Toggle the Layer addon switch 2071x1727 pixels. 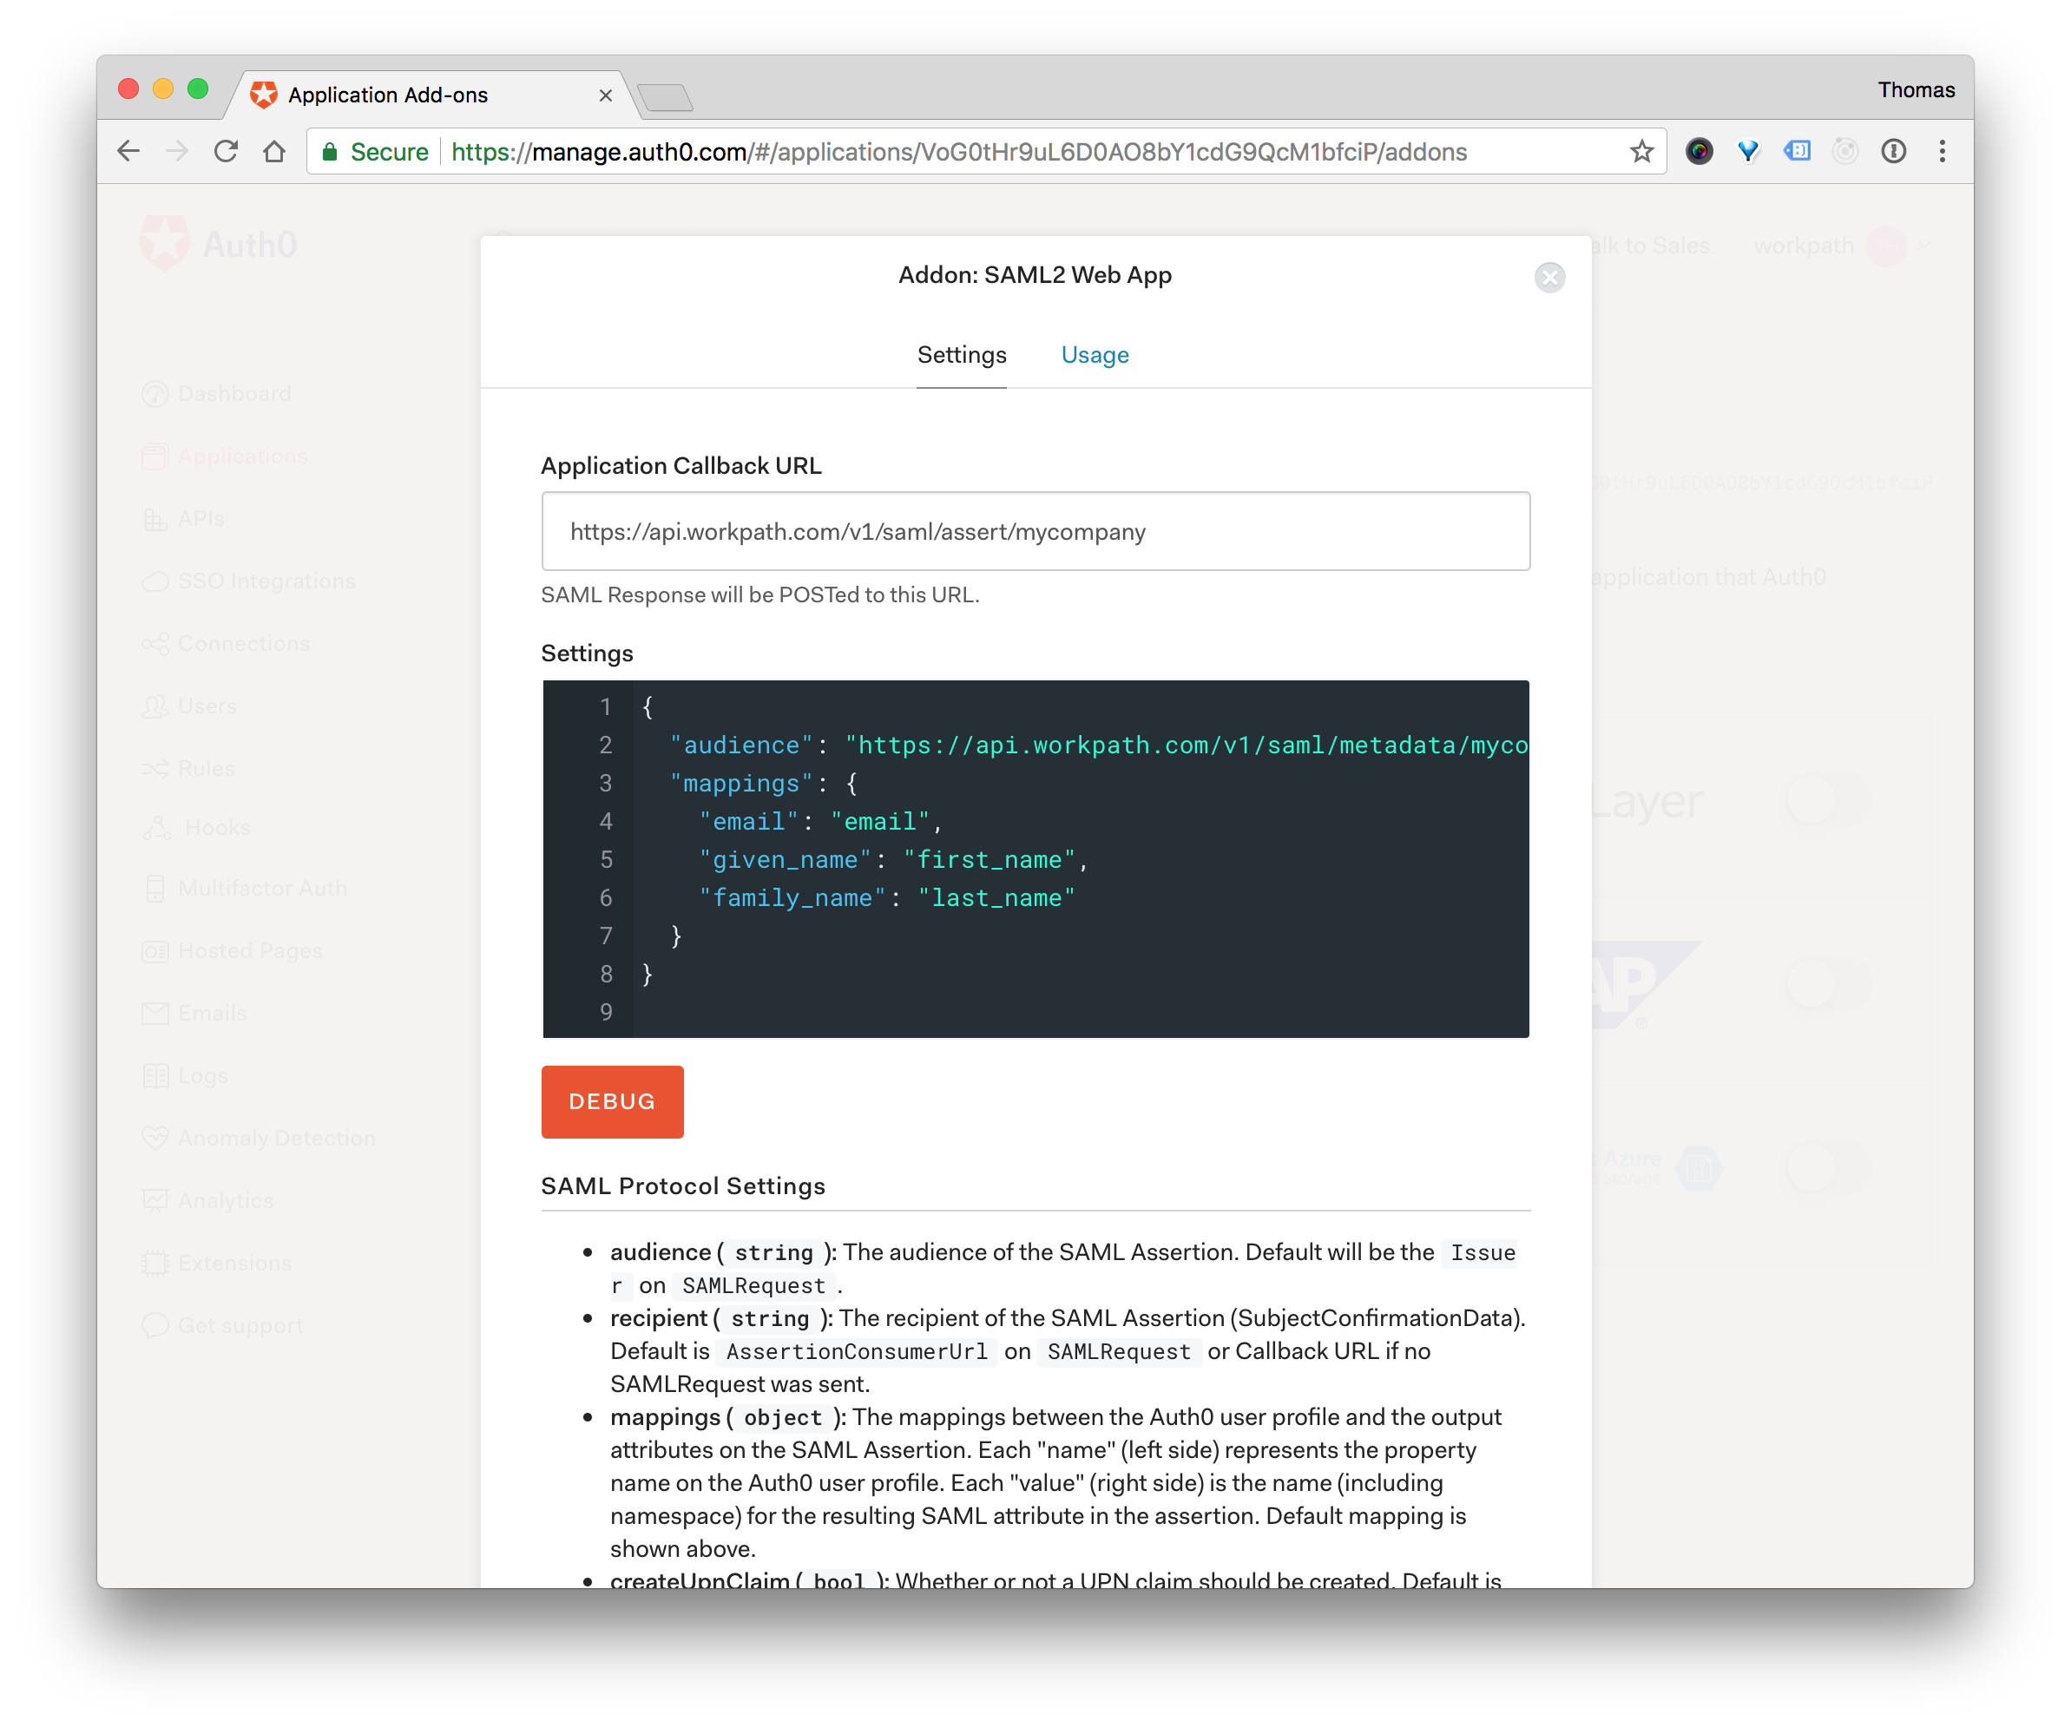pyautogui.click(x=1826, y=801)
